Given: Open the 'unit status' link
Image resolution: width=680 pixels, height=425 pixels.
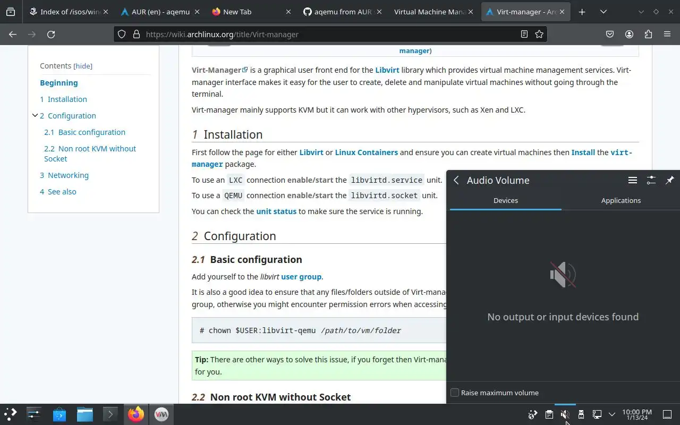Looking at the screenshot, I should pos(276,211).
